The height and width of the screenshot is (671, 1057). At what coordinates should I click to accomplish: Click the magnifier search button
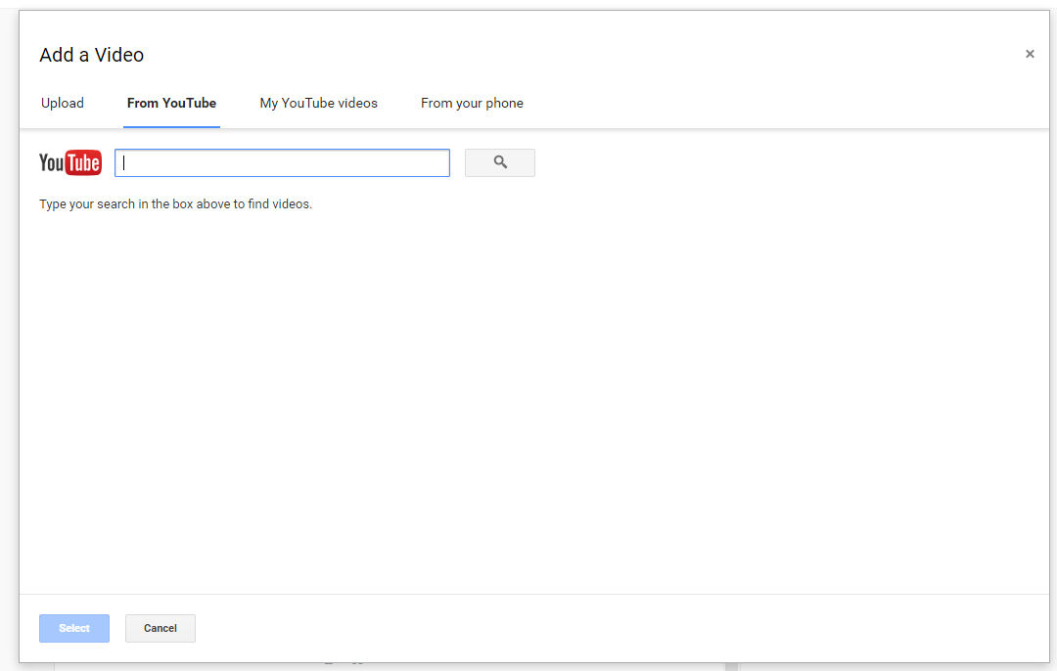pyautogui.click(x=499, y=162)
